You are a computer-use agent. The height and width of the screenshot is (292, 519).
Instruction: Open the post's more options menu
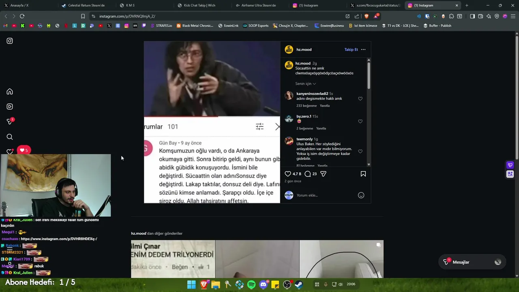coord(363,49)
